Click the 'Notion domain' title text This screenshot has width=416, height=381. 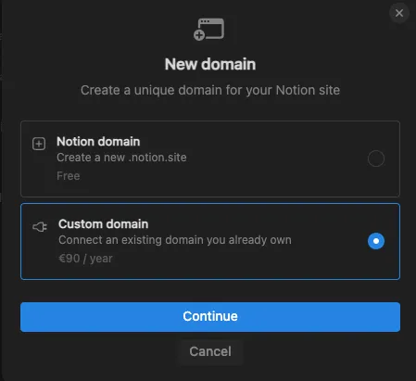coord(98,142)
